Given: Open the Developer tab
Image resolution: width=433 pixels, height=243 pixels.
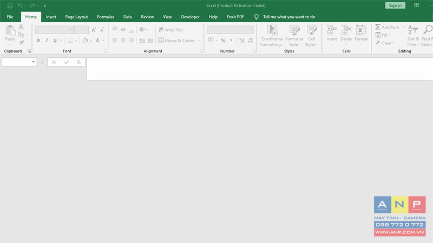Looking at the screenshot, I should pos(191,17).
